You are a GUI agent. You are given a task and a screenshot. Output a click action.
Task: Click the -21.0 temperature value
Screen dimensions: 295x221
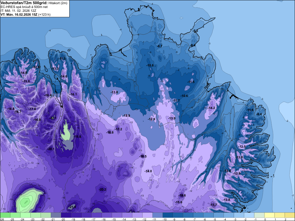73,207
